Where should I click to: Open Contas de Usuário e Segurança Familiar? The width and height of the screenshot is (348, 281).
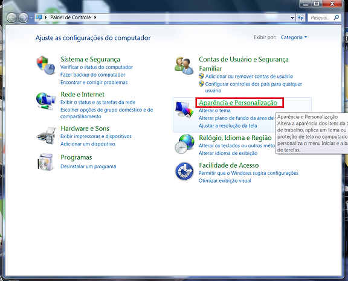click(x=243, y=64)
